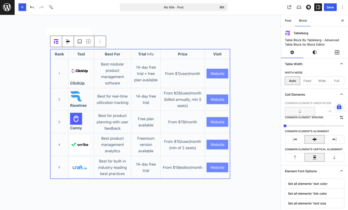
Task: Click the Free plan available cell
Action: [146, 122]
